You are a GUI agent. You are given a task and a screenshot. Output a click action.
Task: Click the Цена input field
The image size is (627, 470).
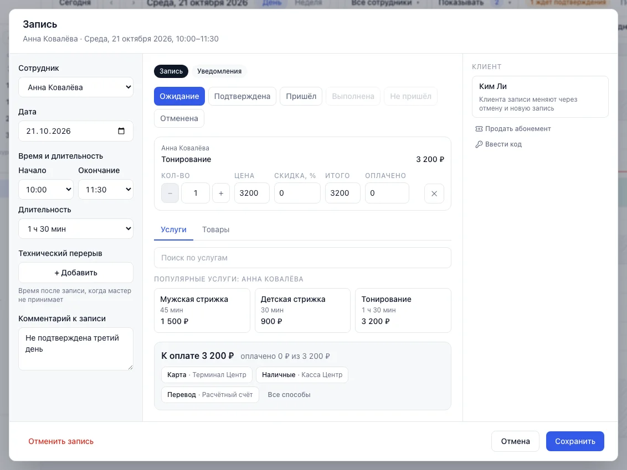pyautogui.click(x=252, y=194)
